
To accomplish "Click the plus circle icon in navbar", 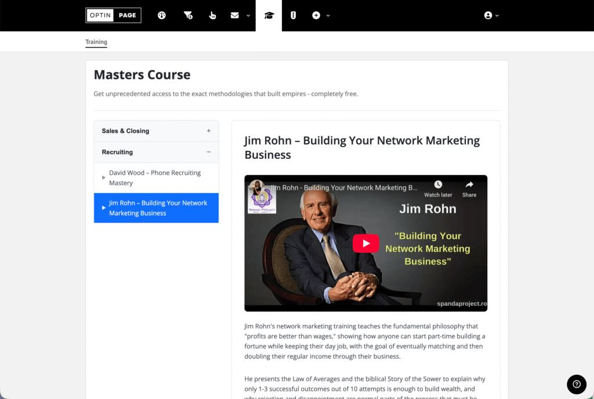I will 316,16.
